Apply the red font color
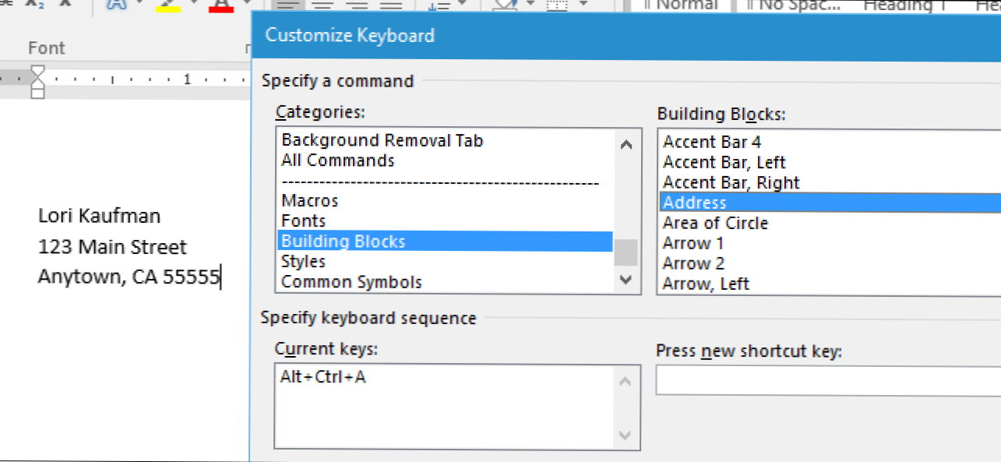Image resolution: width=1001 pixels, height=462 pixels. click(x=220, y=5)
